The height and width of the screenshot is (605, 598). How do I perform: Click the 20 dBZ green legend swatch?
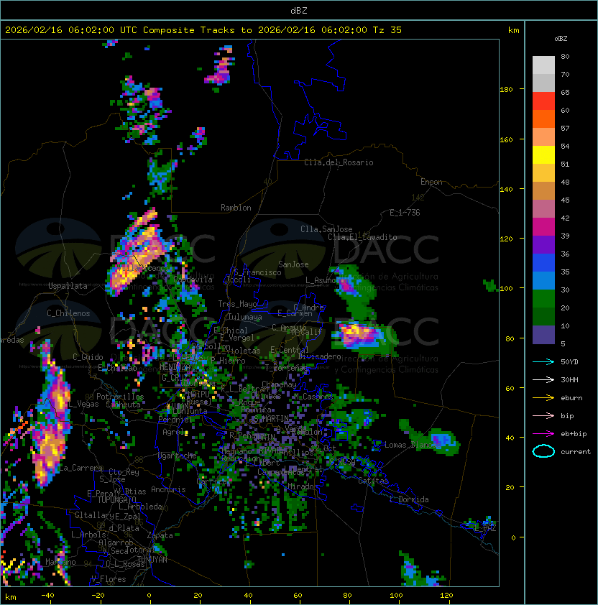point(543,317)
